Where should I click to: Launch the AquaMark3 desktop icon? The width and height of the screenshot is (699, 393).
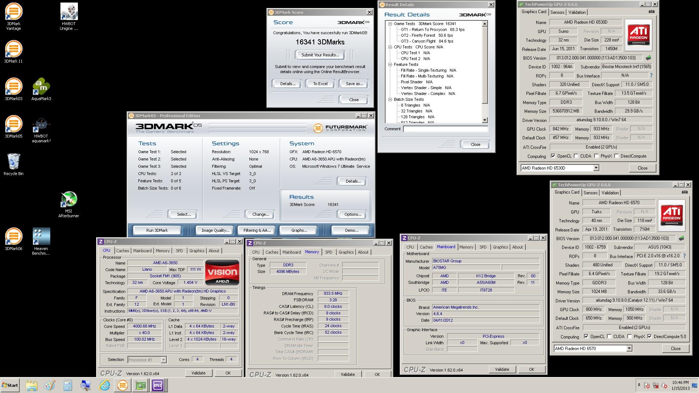click(x=41, y=89)
